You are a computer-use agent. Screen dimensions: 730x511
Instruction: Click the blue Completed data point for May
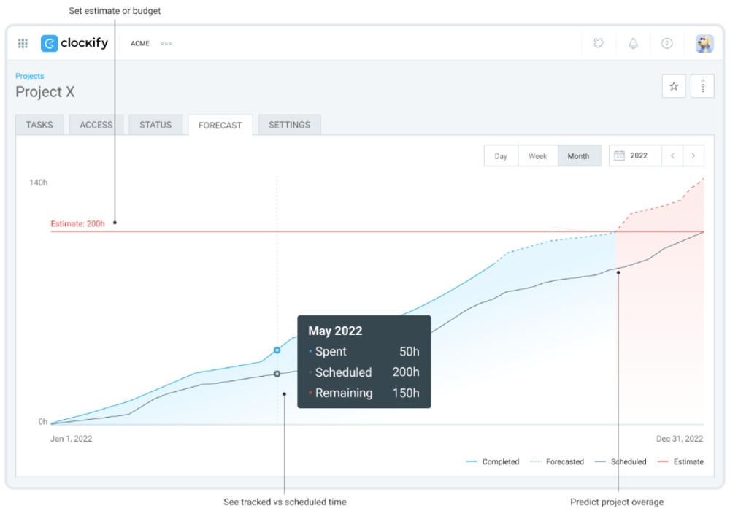(x=277, y=350)
